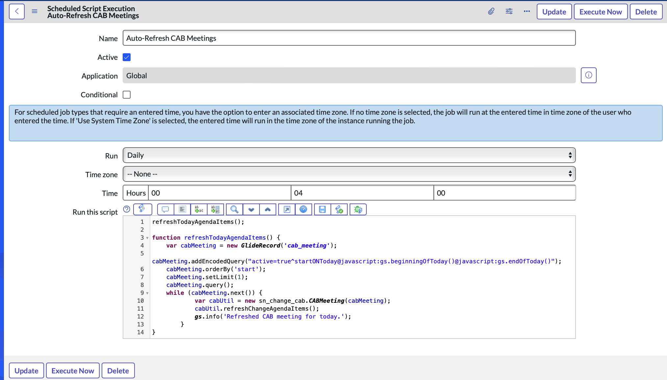Image resolution: width=667 pixels, height=380 pixels.
Task: Toggle full screen script editor icon
Action: tap(287, 209)
